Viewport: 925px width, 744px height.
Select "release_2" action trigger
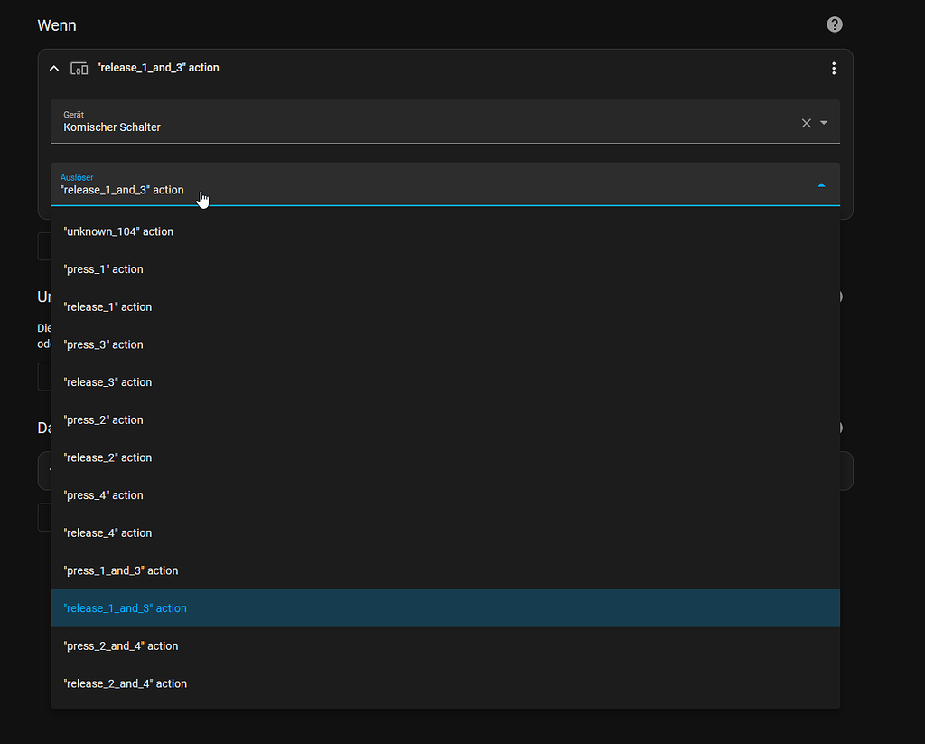point(107,457)
